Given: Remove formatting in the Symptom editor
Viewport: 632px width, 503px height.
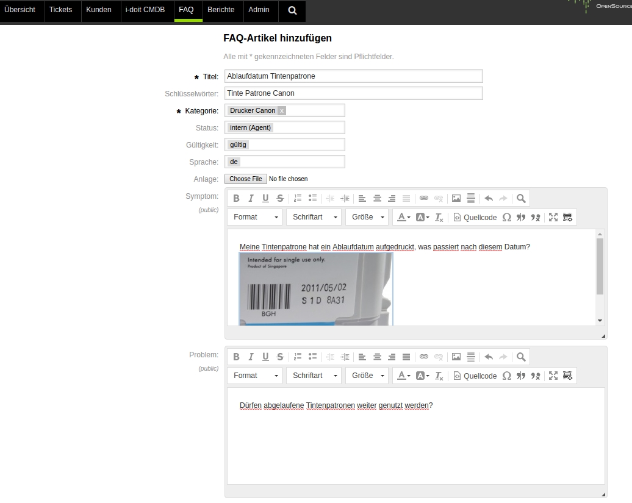Looking at the screenshot, I should pos(439,217).
